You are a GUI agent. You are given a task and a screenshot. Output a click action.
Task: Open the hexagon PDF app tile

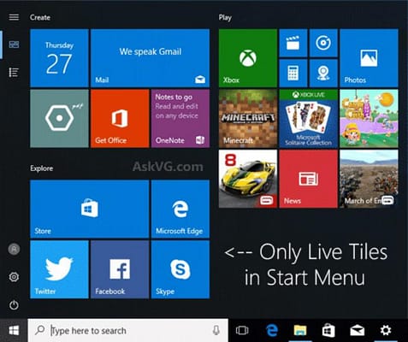click(59, 118)
